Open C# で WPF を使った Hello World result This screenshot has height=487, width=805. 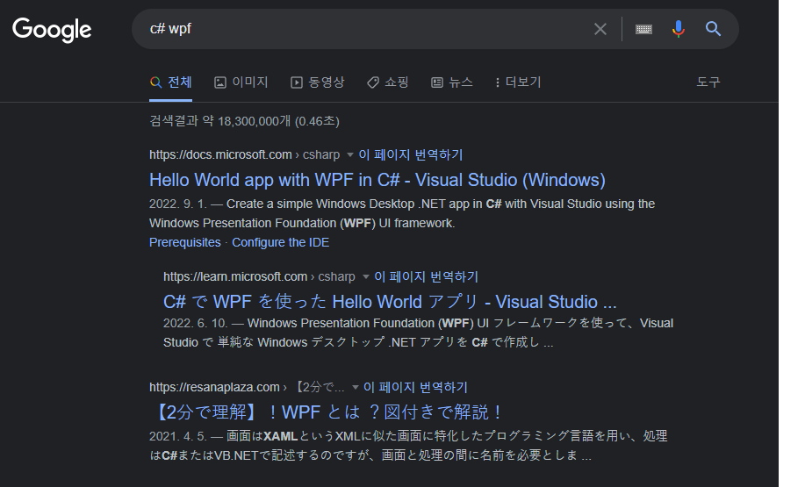(x=390, y=302)
